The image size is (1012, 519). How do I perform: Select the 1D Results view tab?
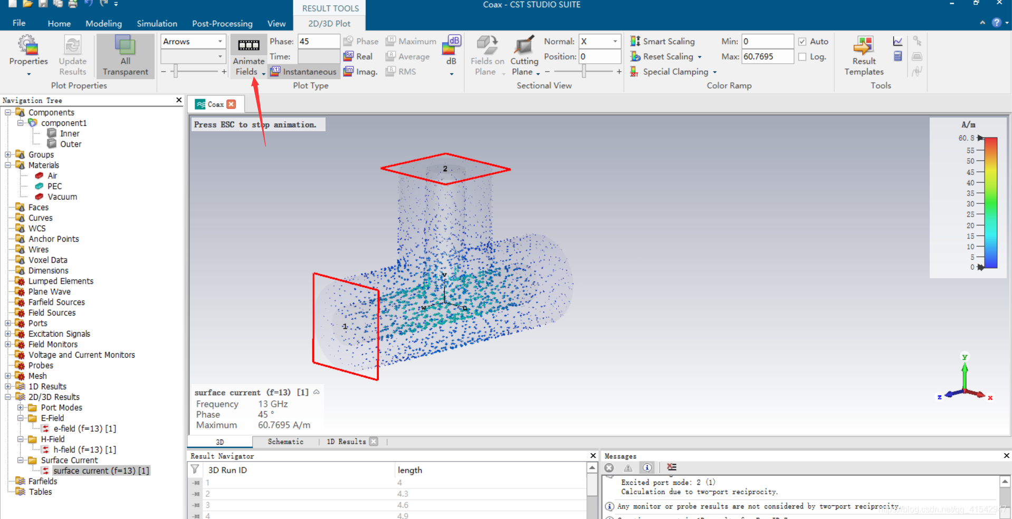tap(346, 442)
